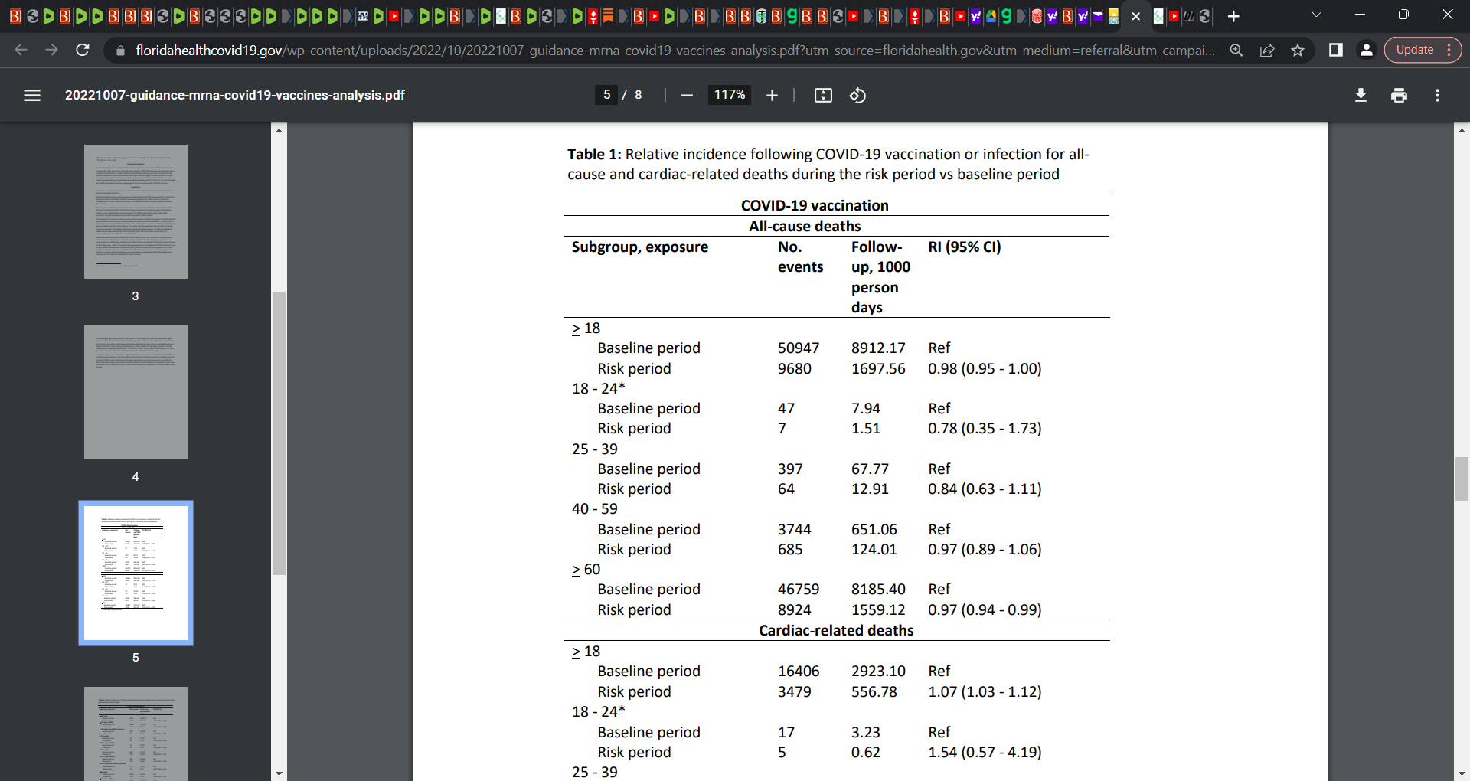The image size is (1470, 781).
Task: Download the PDF file
Action: (1361, 95)
